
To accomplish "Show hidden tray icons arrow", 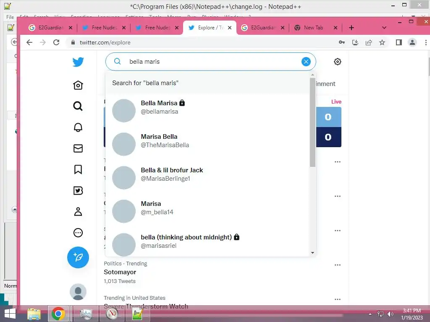I will 370,314.
